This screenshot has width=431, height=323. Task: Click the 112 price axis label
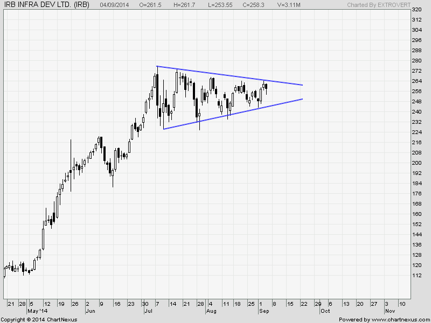[416, 275]
